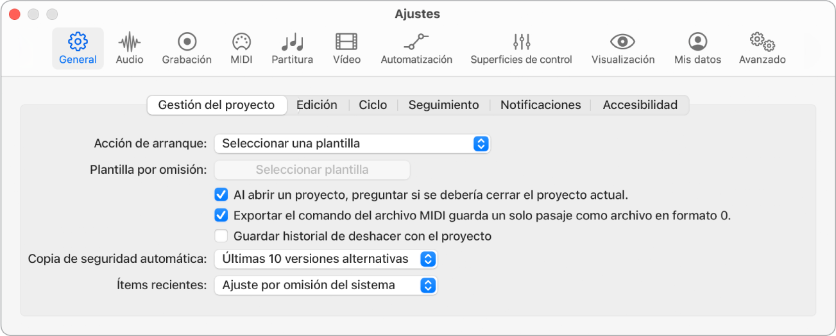Open the Audio settings pane
This screenshot has height=336, width=836.
click(x=130, y=49)
